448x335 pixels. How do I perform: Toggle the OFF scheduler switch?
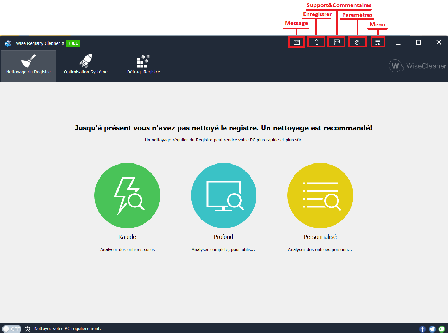pos(12,329)
